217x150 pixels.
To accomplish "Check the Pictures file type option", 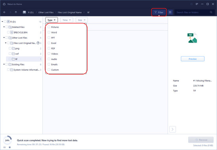I will point(49,27).
